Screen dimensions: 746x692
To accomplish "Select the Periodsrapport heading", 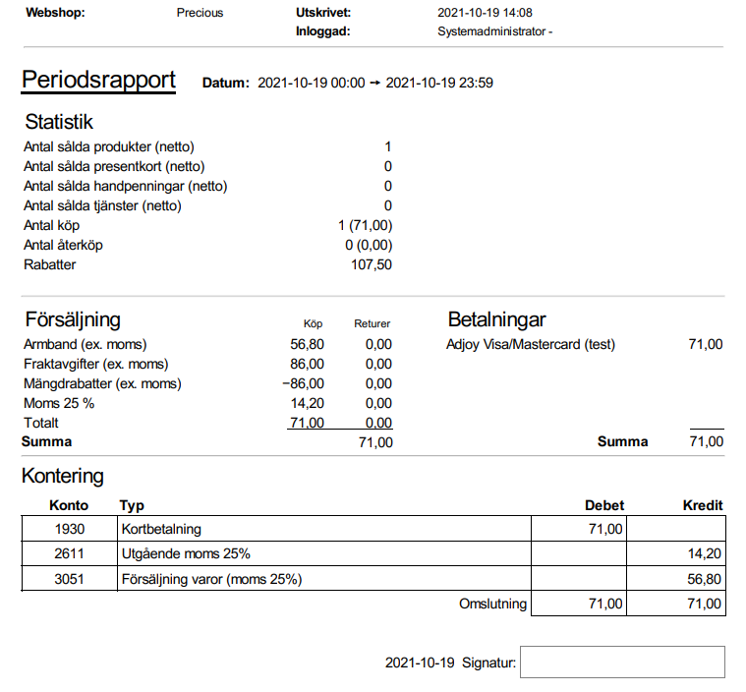I will coord(98,80).
